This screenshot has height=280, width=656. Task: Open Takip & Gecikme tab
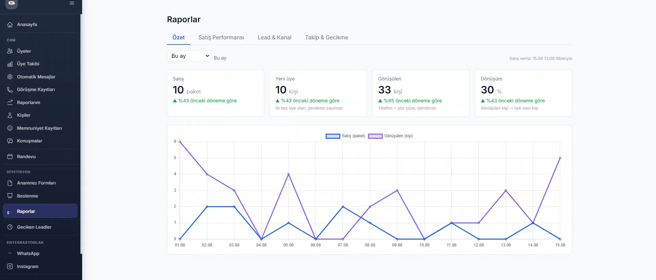[327, 38]
